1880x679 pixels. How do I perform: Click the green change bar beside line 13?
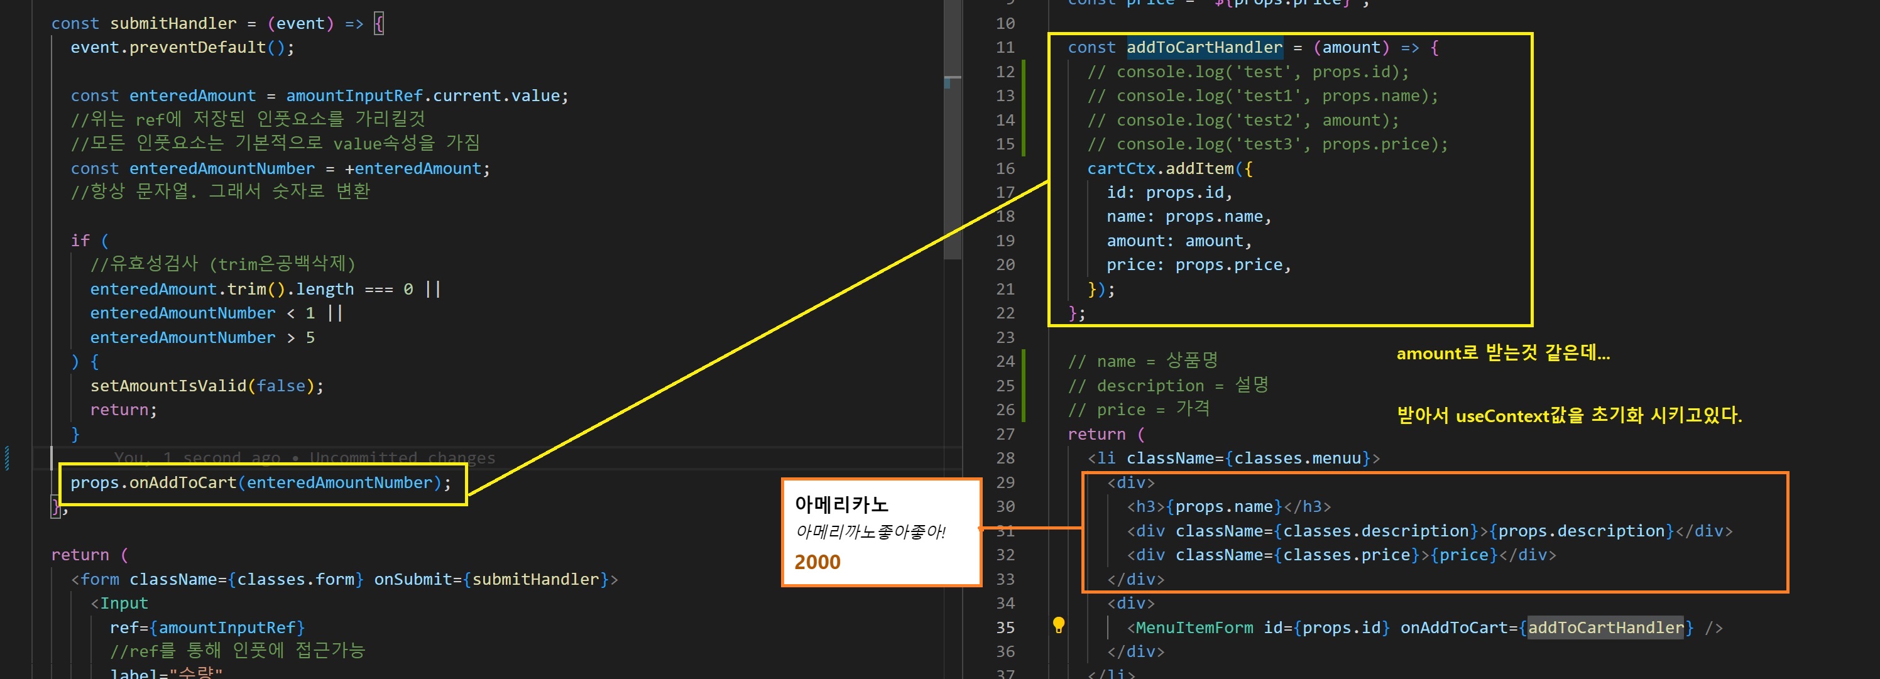(1023, 96)
